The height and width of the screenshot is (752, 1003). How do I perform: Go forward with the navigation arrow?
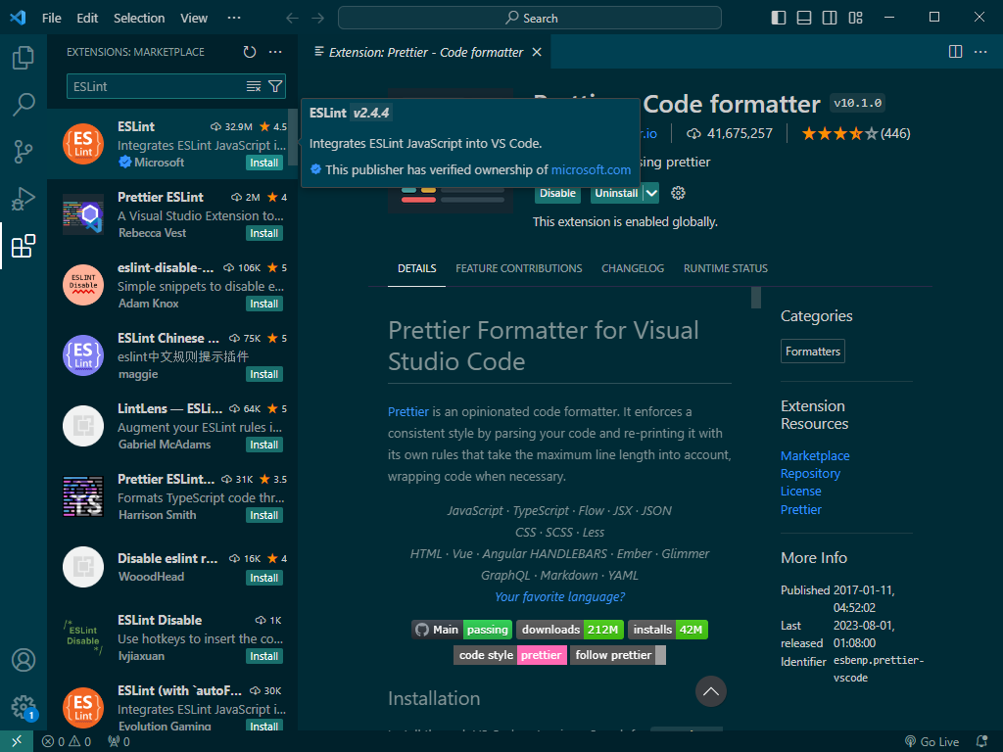pyautogui.click(x=318, y=18)
